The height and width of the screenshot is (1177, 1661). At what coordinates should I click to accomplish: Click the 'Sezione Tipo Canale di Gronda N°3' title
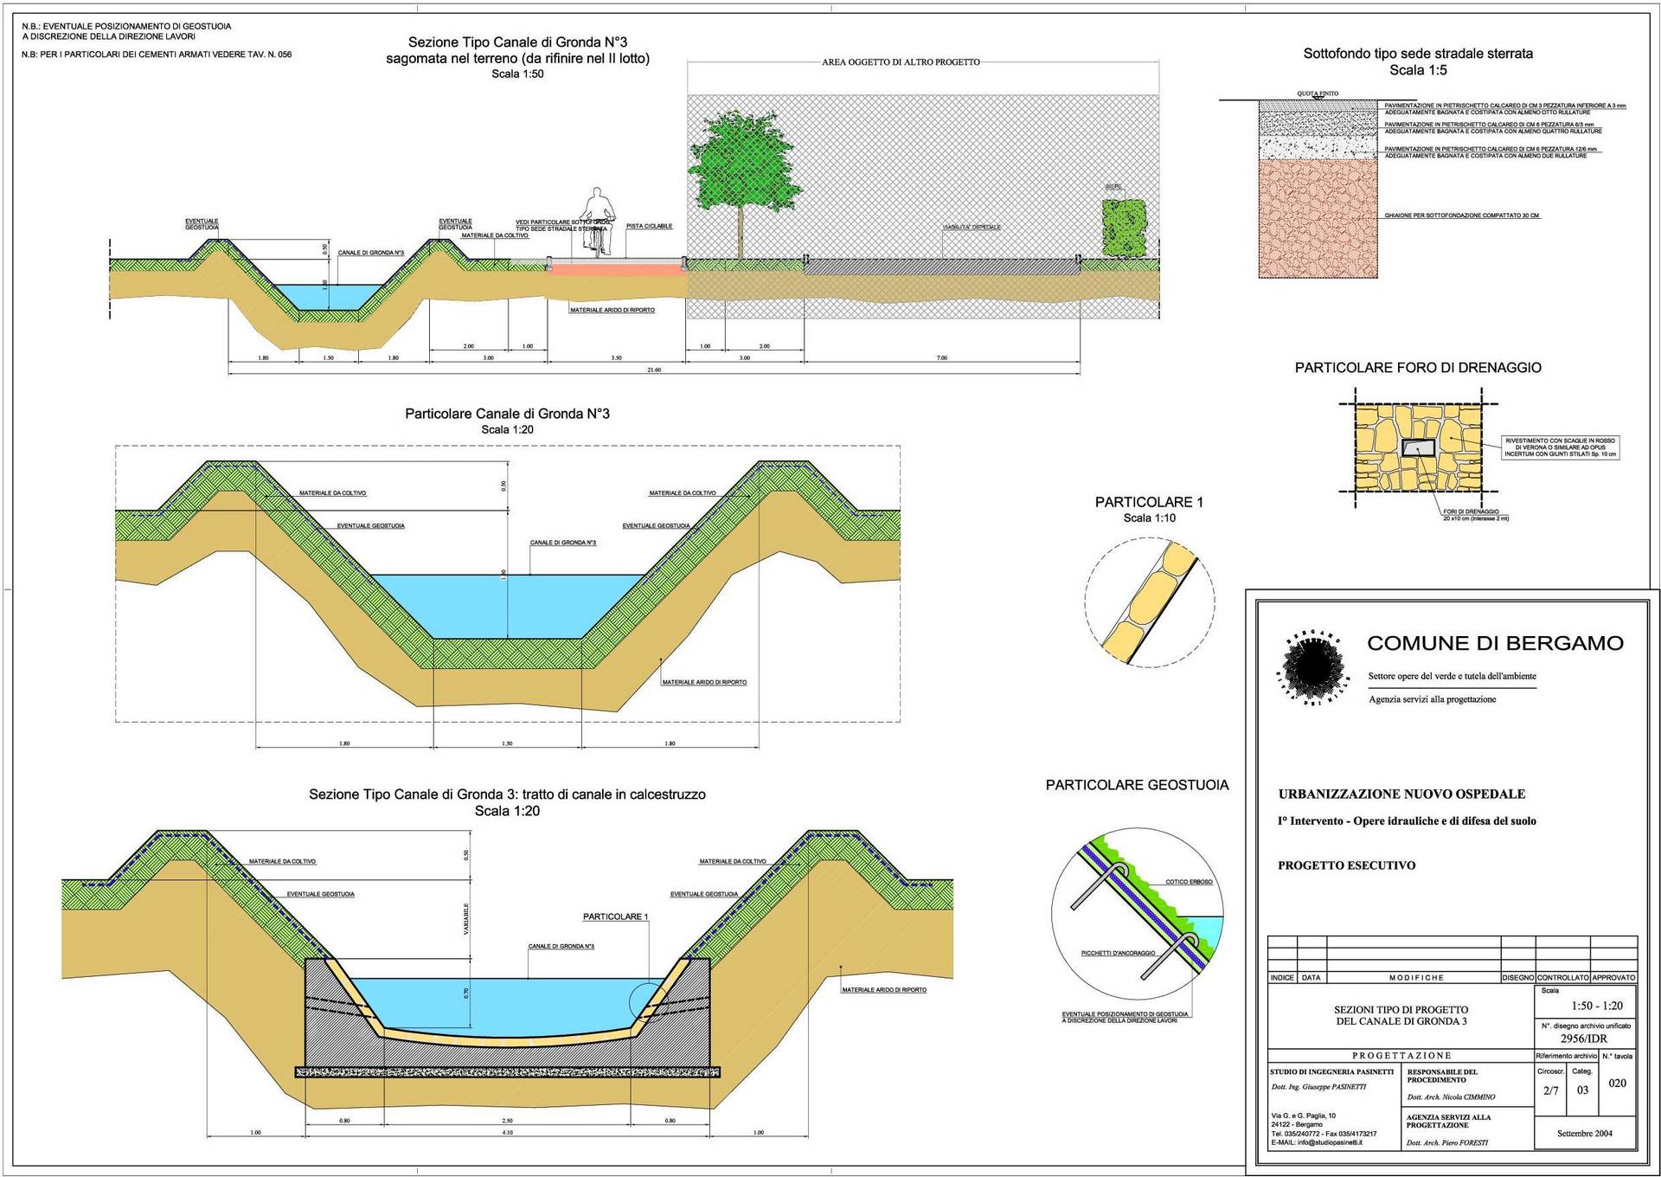tap(517, 42)
